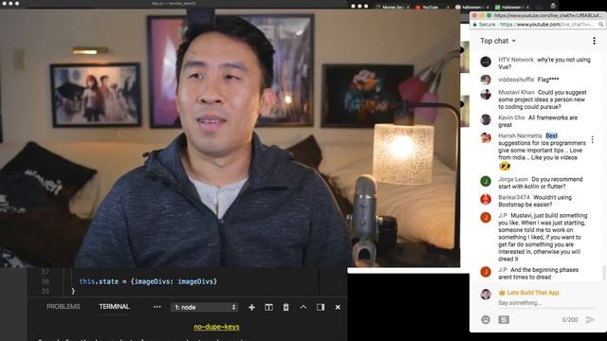Click Mustavi Khan's avatar

coord(486,95)
